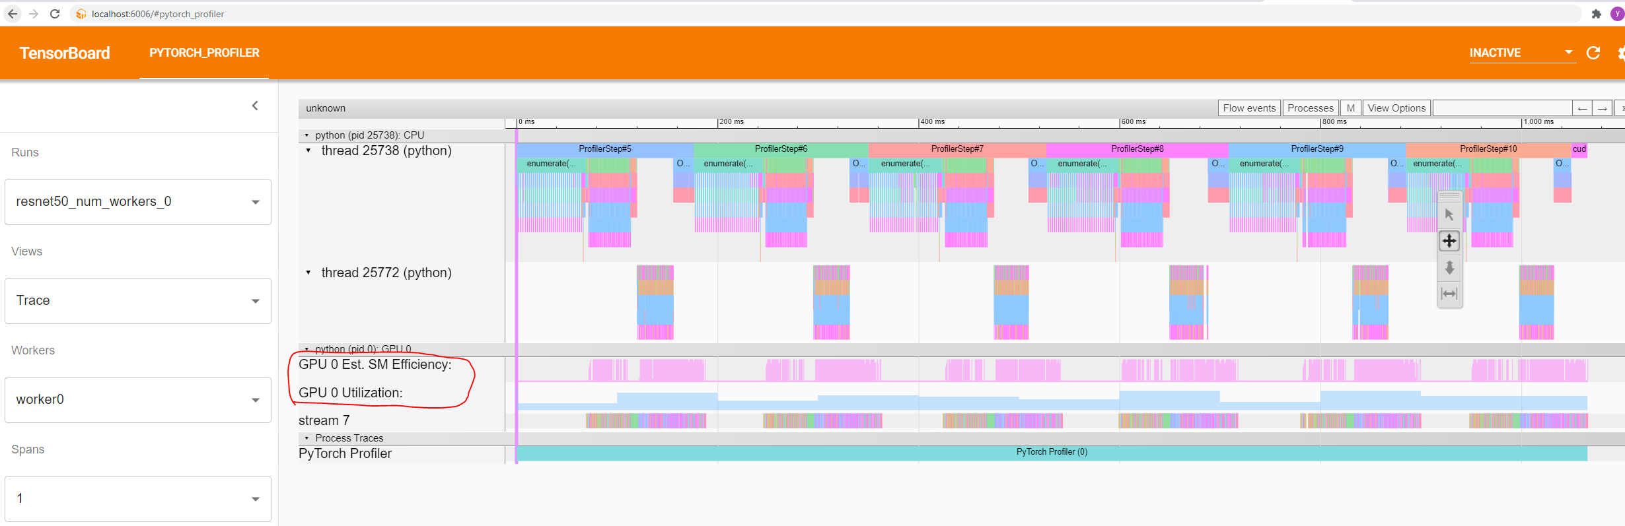Click the TensorBoard reload refresh icon
This screenshot has height=526, width=1625.
tap(1593, 53)
